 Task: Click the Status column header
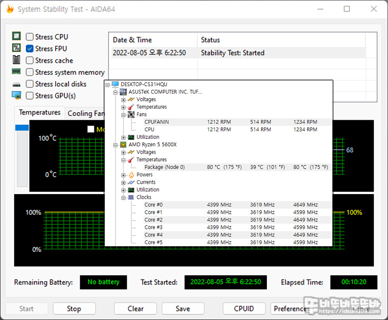(282, 40)
